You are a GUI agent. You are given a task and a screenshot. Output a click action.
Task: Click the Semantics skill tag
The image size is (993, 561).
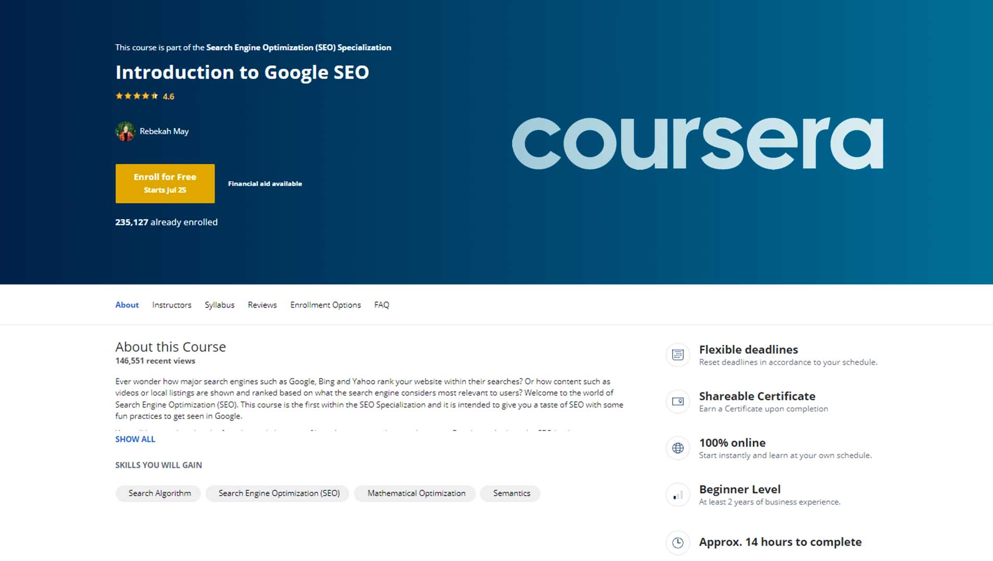511,493
